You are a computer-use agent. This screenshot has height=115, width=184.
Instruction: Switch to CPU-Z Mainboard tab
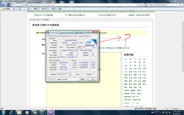(63, 36)
